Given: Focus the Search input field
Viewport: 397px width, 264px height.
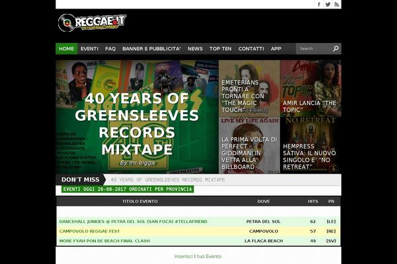Looking at the screenshot, I should click(314, 48).
